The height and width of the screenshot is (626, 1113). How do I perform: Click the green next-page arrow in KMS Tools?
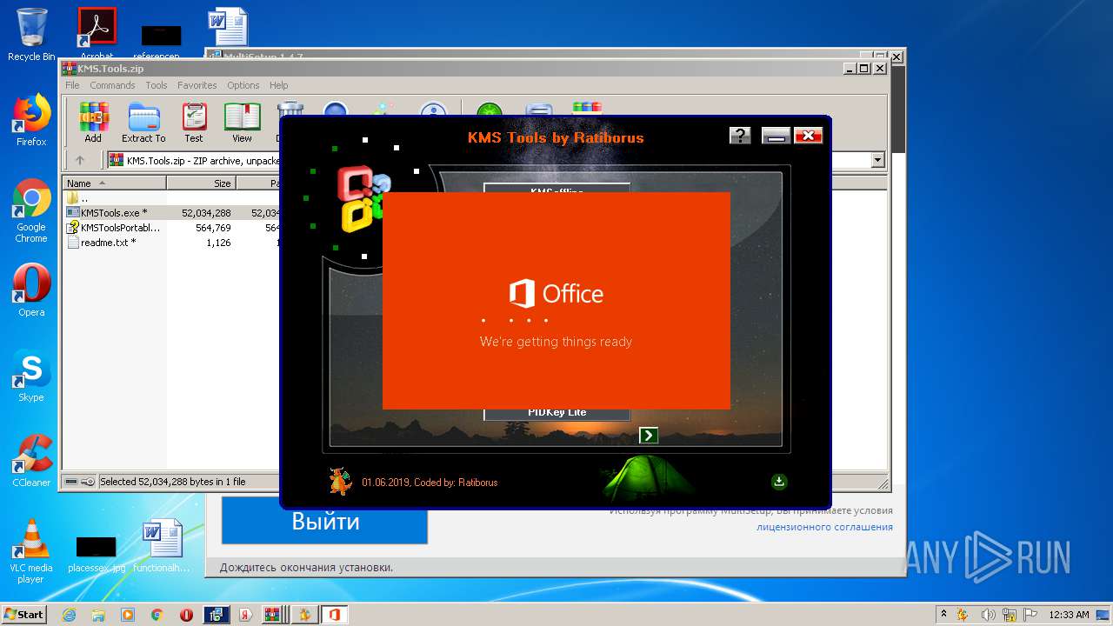coord(649,435)
